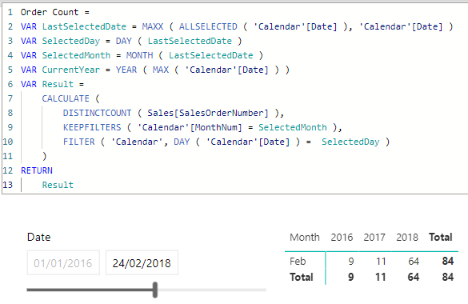Click the 2016 column header
468x304 pixels.
tap(342, 237)
